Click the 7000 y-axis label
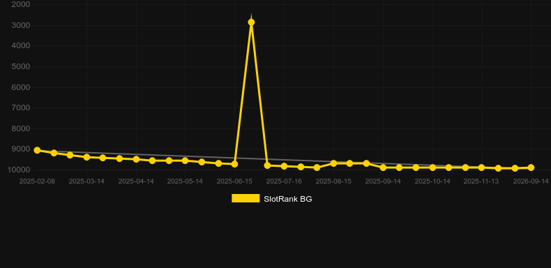The width and height of the screenshot is (551, 268). (x=21, y=107)
